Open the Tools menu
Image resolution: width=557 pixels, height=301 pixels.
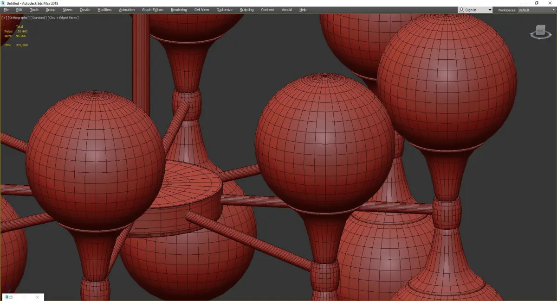pos(34,10)
